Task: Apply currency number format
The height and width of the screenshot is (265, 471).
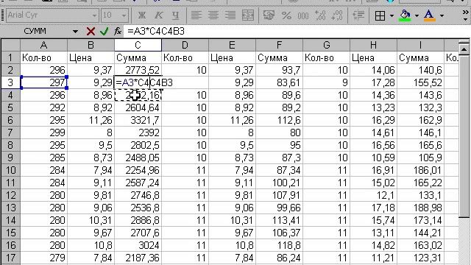Action: coord(269,15)
